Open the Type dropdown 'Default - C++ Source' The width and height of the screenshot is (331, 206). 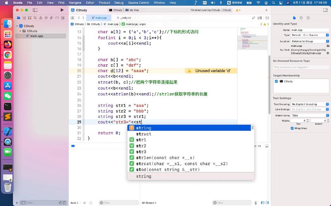click(308, 35)
